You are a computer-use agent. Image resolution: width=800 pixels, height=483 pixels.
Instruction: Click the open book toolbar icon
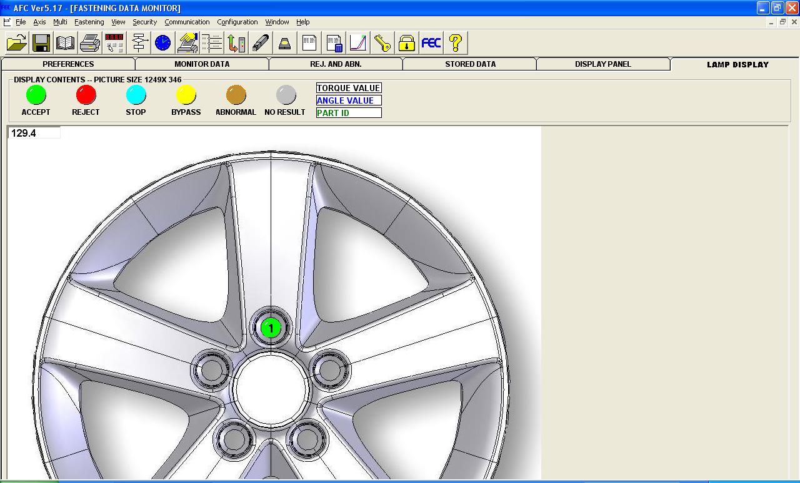pos(66,43)
